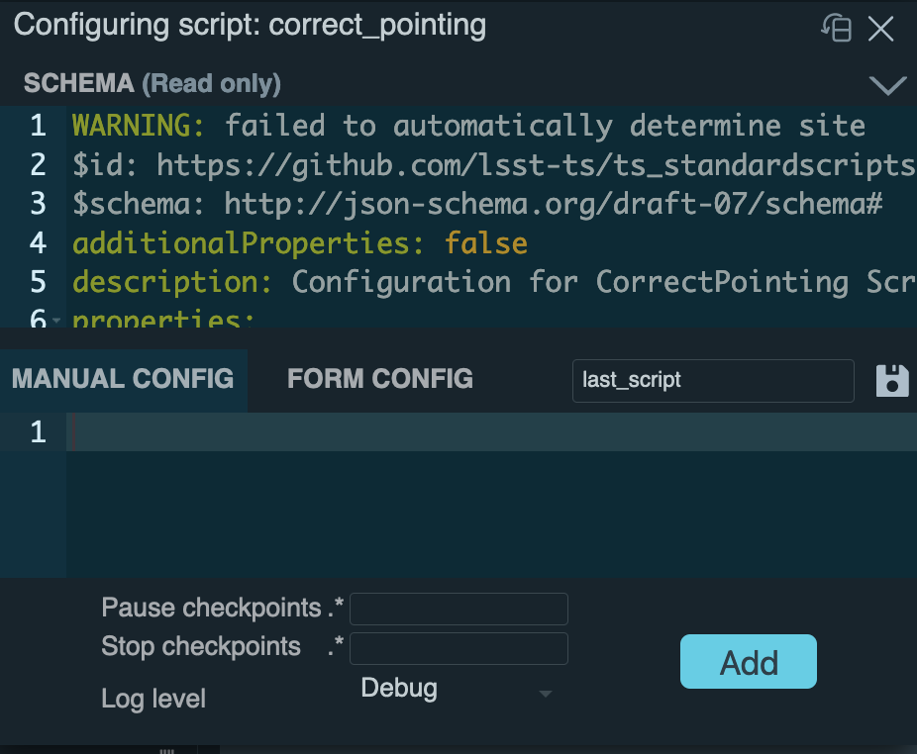Click line number 1 in manual config gutter
Screen dimensions: 917x754
tap(38, 432)
